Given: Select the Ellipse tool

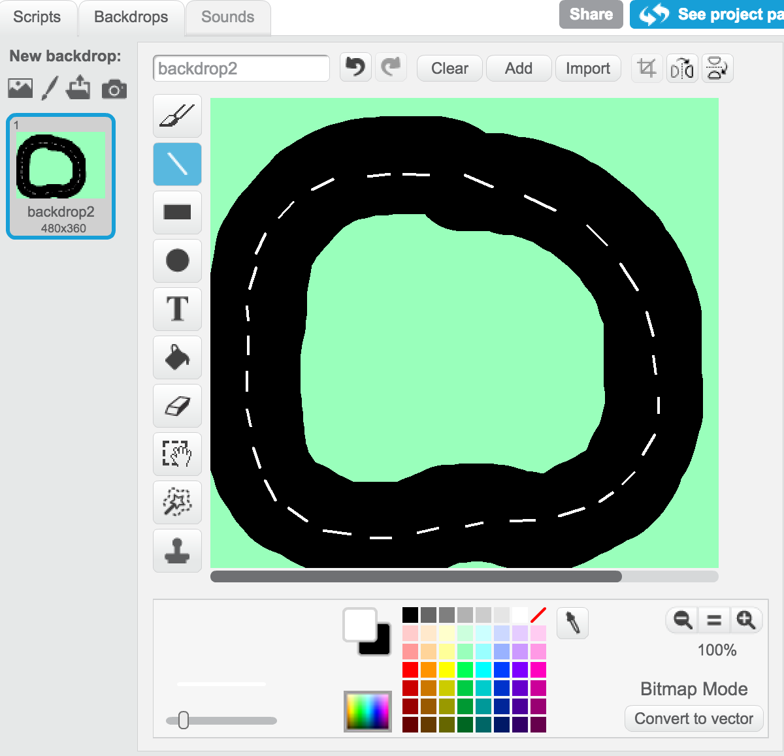Looking at the screenshot, I should [x=177, y=260].
